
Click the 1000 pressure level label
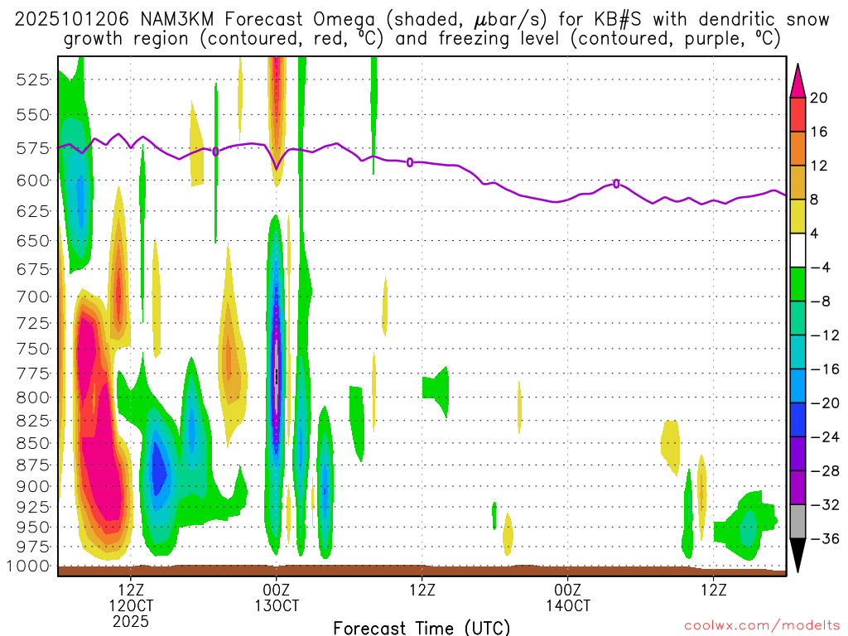tap(27, 566)
